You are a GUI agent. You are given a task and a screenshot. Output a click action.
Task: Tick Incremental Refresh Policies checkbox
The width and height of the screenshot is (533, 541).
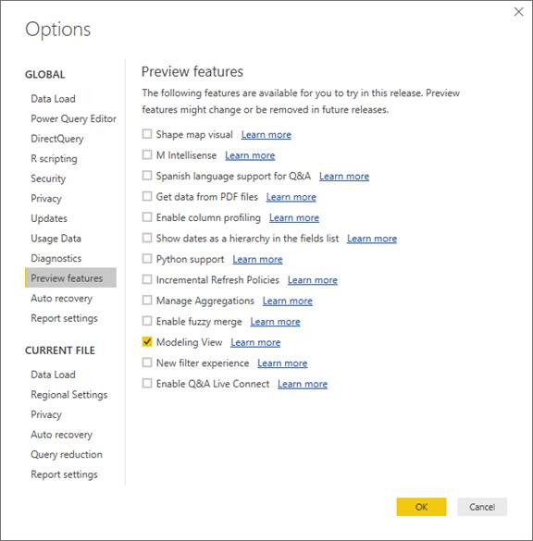click(x=147, y=279)
